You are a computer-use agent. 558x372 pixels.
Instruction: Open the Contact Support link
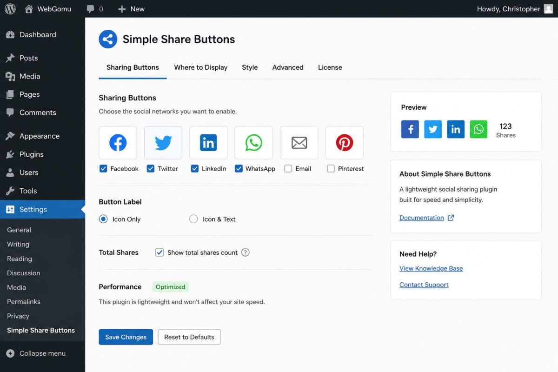click(424, 285)
